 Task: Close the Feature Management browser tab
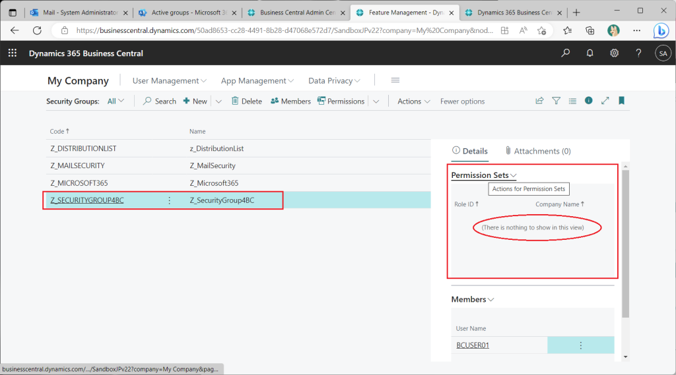(452, 13)
